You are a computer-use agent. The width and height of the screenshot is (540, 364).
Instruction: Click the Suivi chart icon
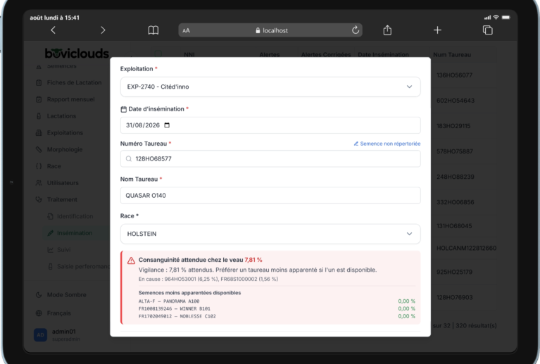pyautogui.click(x=50, y=250)
